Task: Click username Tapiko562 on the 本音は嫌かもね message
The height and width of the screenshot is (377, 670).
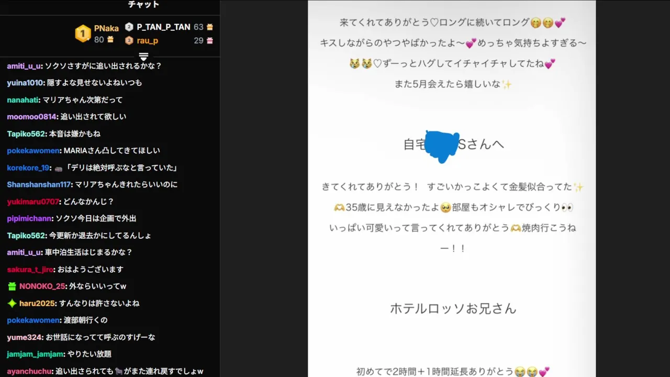Action: pyautogui.click(x=26, y=134)
